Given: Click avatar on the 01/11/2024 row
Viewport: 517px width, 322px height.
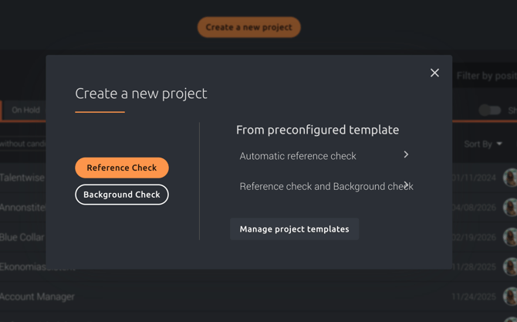Looking at the screenshot, I should click(x=510, y=178).
